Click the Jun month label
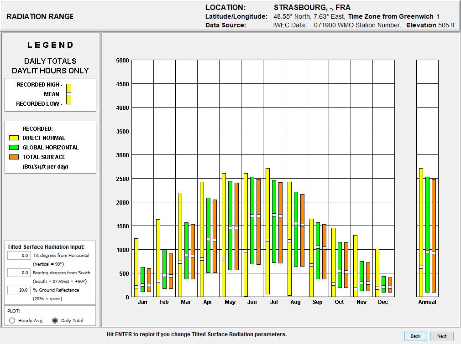Viewport: 461px width, 344px height. click(252, 302)
